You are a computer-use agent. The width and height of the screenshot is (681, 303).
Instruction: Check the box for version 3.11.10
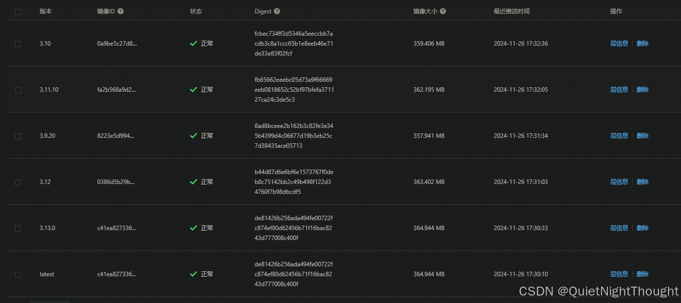(x=18, y=90)
